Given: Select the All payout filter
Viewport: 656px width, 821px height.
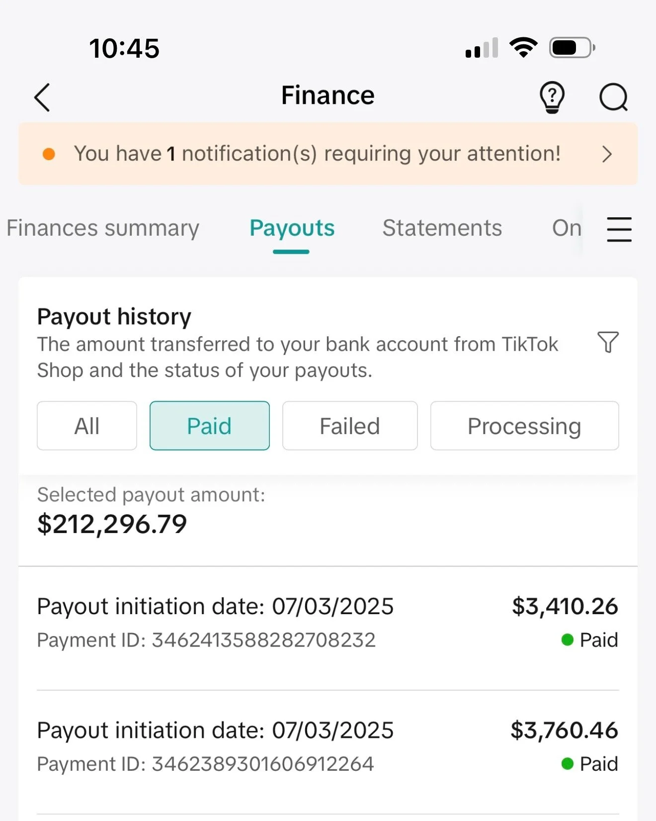Looking at the screenshot, I should tap(87, 426).
